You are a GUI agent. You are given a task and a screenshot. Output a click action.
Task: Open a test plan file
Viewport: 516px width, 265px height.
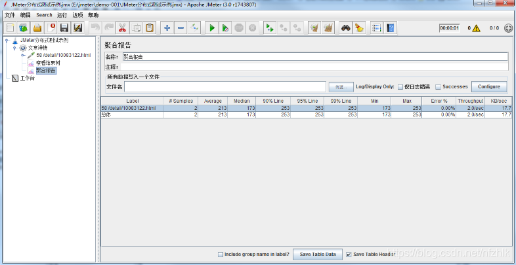coord(37,28)
